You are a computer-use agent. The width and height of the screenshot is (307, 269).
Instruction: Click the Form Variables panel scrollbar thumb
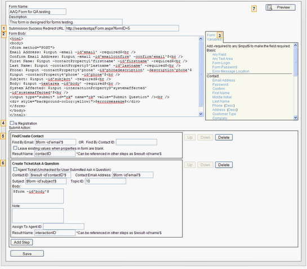tap(295, 62)
